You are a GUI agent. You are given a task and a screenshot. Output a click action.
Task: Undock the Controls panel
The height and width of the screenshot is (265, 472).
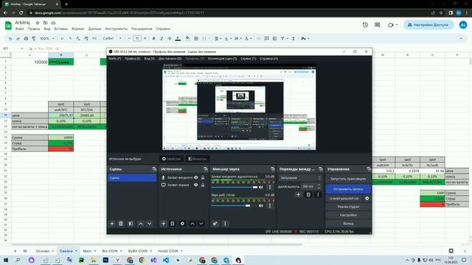click(x=369, y=169)
